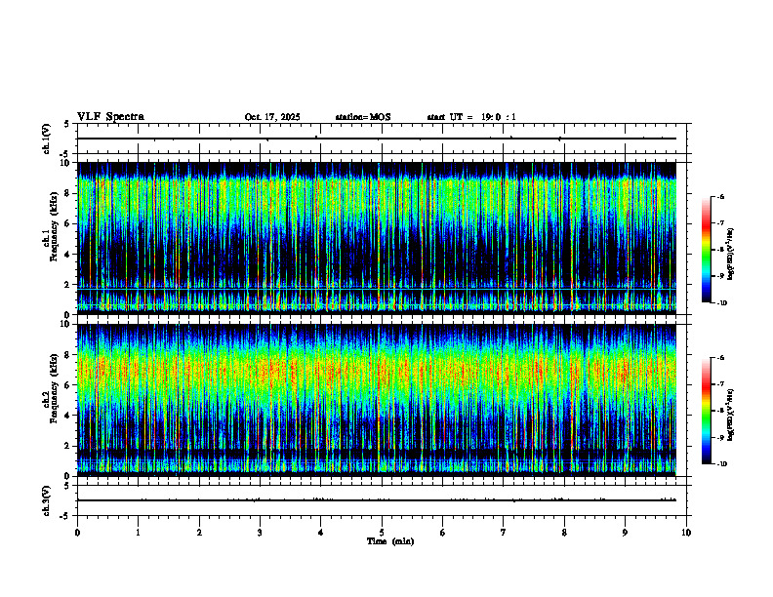Click the time axis tick label "4"
The image size is (773, 597).
click(x=321, y=533)
